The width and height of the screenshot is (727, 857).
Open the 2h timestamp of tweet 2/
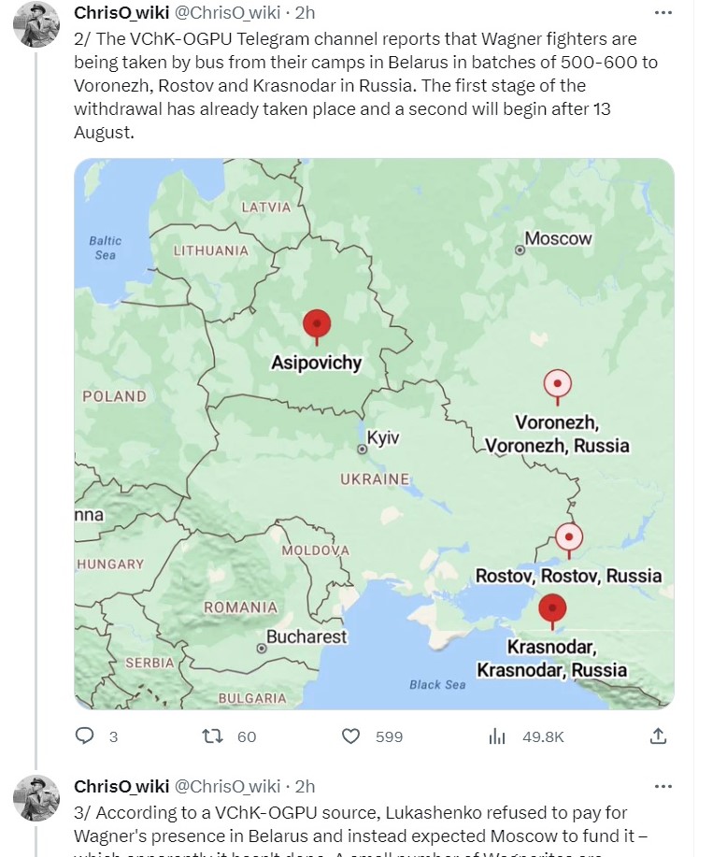[x=306, y=12]
